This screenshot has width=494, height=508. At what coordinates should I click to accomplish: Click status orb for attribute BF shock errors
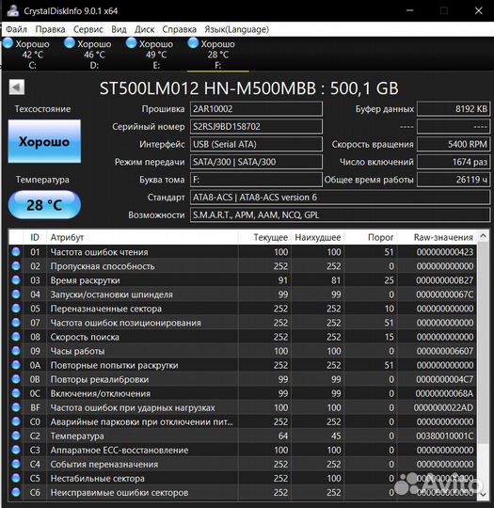(16, 407)
